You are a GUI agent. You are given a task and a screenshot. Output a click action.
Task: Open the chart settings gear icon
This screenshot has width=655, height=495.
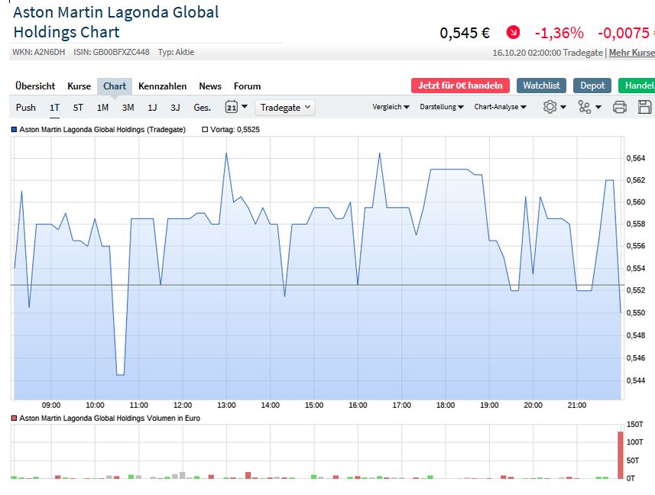coord(550,107)
